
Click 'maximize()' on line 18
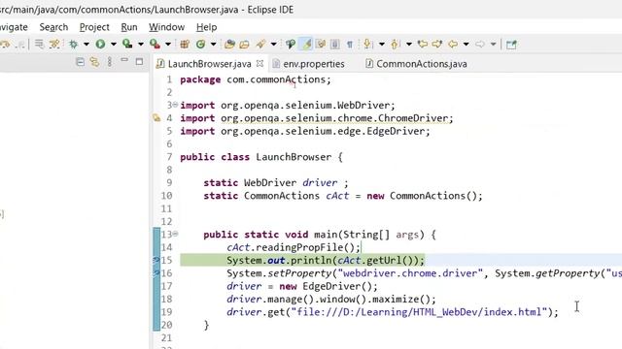(400, 300)
